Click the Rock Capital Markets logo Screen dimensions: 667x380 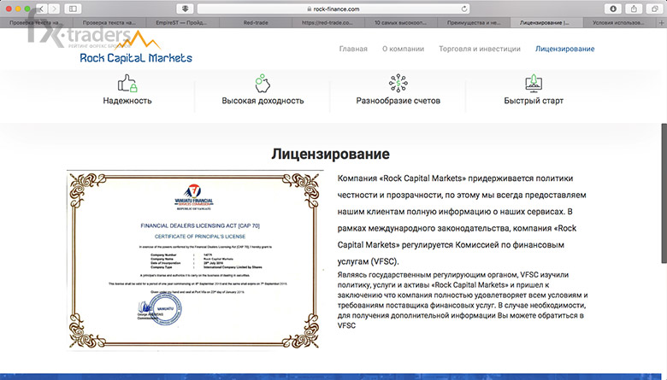click(136, 48)
